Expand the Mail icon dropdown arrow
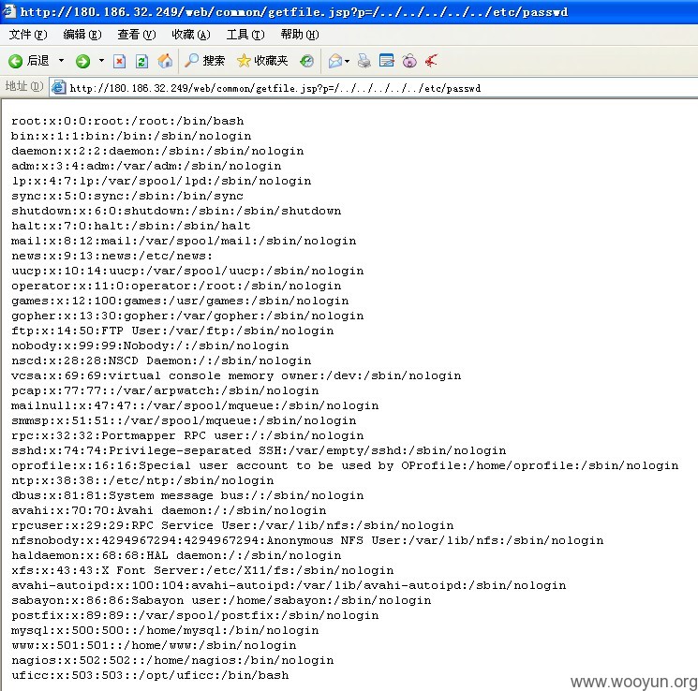698x691 pixels. click(x=348, y=61)
